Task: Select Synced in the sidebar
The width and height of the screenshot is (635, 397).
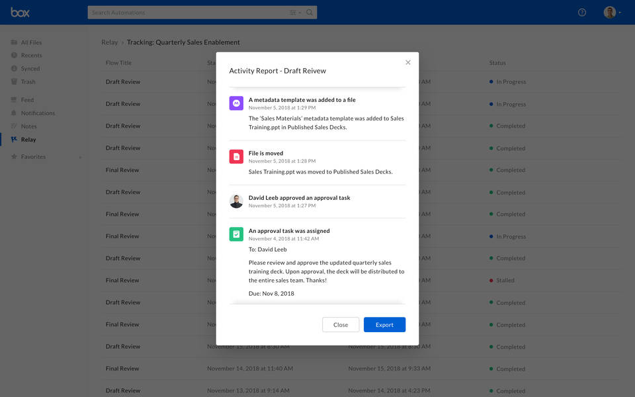Action: pos(30,69)
